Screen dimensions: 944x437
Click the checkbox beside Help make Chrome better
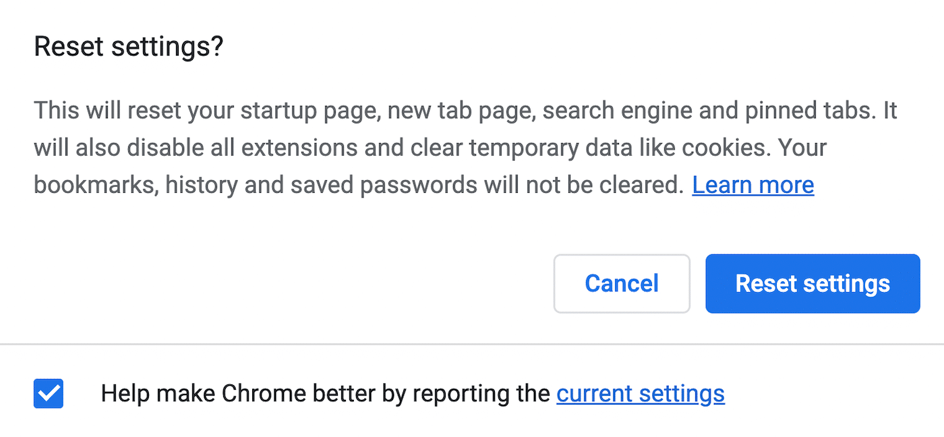(47, 393)
